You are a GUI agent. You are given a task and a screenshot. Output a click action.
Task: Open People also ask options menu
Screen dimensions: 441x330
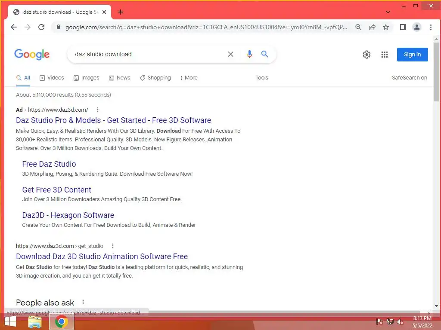[83, 302]
